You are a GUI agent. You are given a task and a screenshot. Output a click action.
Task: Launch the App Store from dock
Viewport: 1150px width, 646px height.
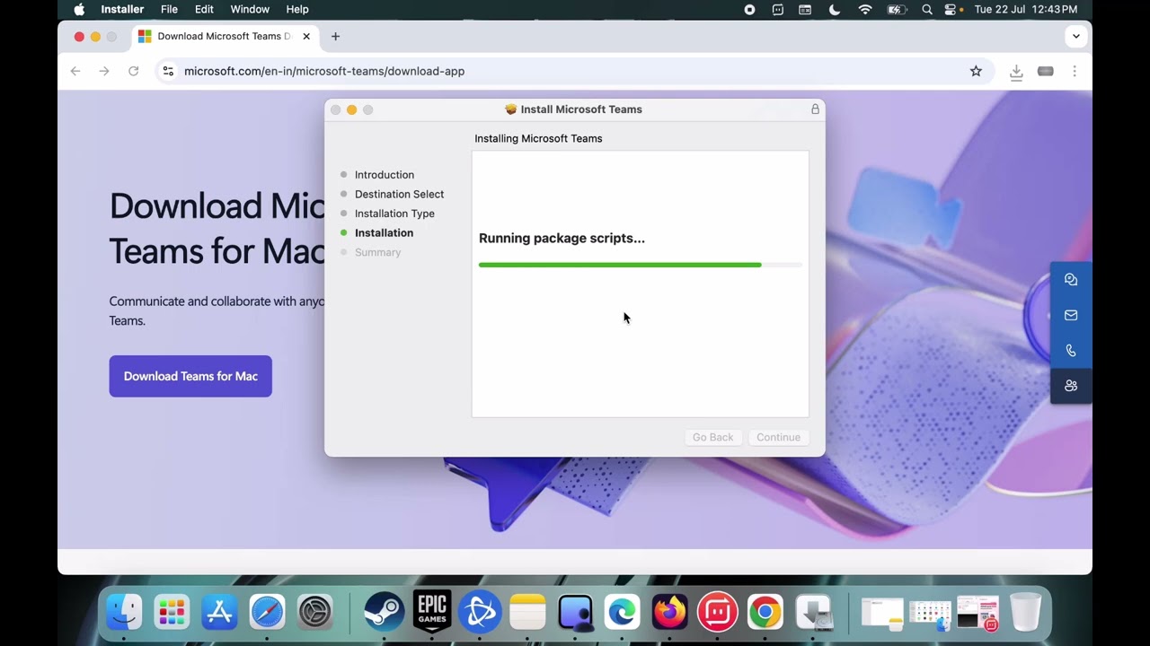pos(219,613)
